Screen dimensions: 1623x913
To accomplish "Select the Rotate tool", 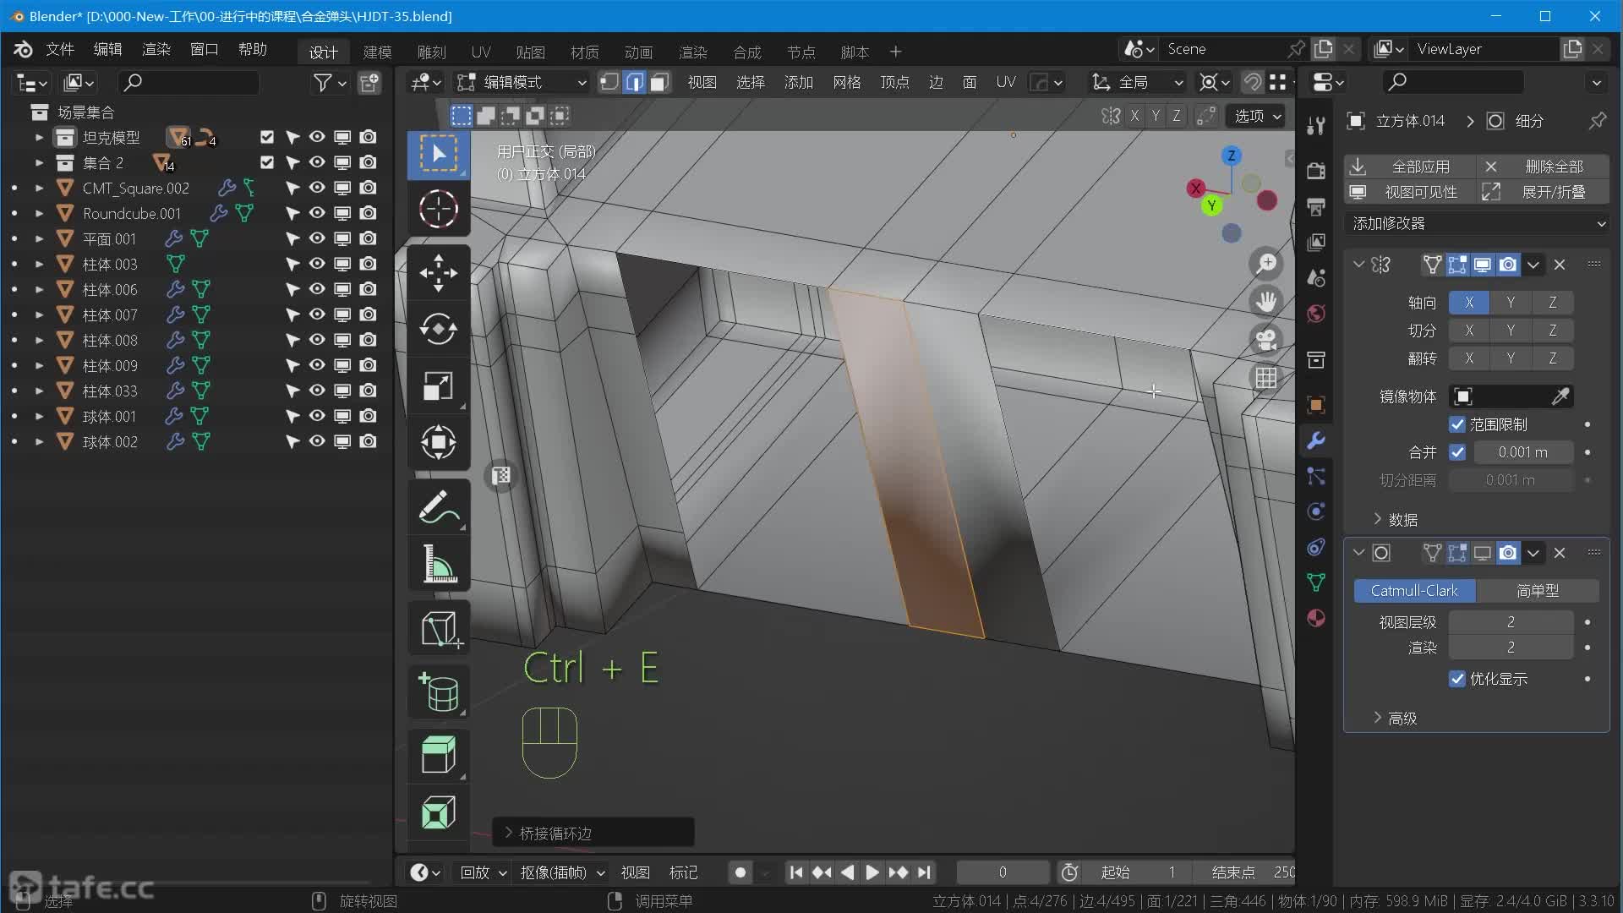I will [438, 329].
